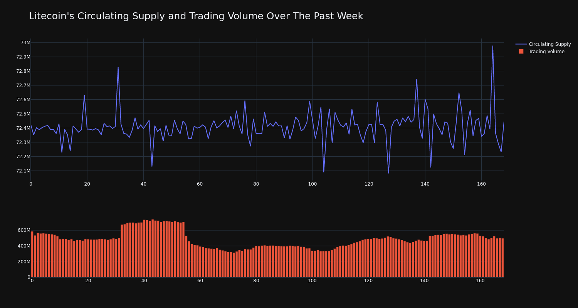The width and height of the screenshot is (578, 308).
Task: Click the 72.4M y-axis label
Action: pyautogui.click(x=23, y=128)
